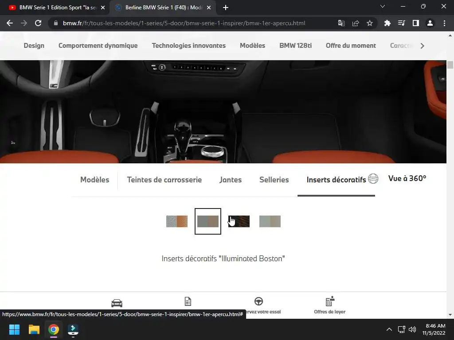Bookmark this page with the star
Viewport: 454px width, 340px height.
point(370,23)
